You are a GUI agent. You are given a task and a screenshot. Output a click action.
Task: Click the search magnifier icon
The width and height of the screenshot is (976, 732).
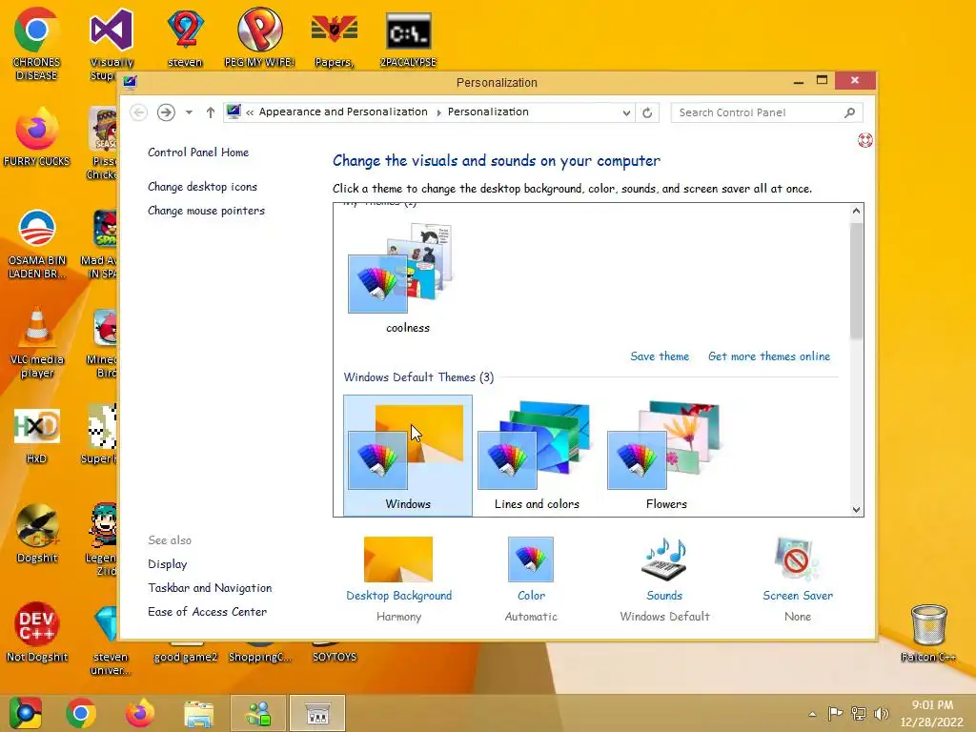[x=849, y=112]
